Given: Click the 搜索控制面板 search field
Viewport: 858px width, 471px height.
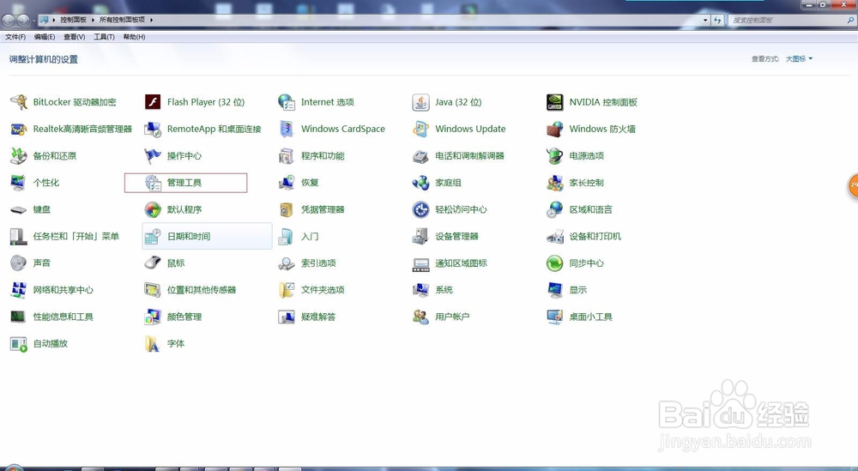Looking at the screenshot, I should (x=792, y=21).
